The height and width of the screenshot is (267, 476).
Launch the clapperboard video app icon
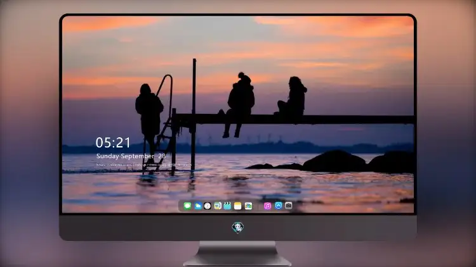tap(227, 206)
